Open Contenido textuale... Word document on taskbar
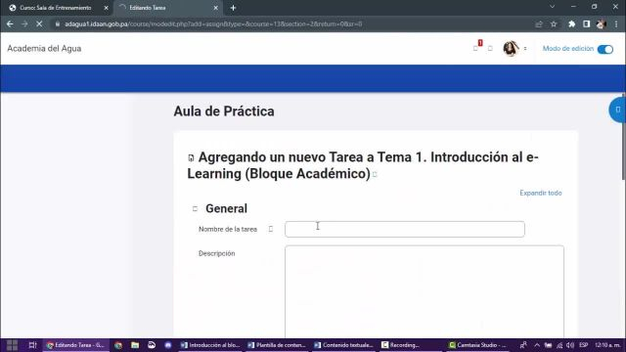 (343, 345)
